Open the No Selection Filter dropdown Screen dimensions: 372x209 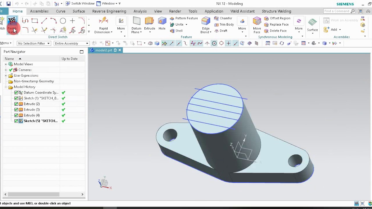[34, 44]
